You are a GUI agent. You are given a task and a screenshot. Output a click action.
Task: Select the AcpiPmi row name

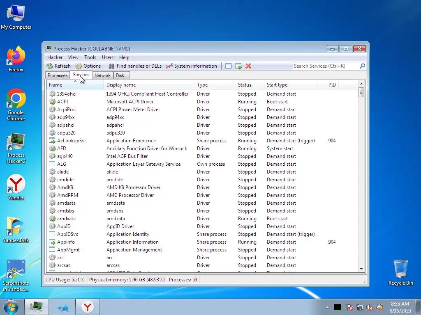(66, 109)
